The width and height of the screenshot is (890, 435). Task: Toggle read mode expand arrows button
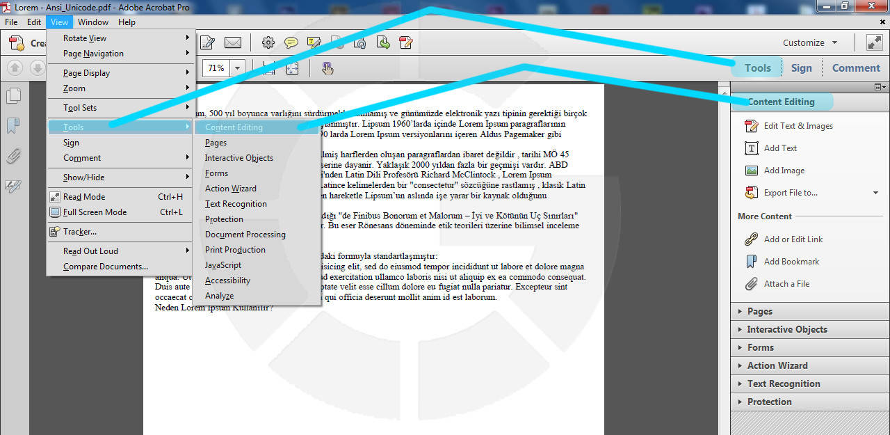tap(874, 42)
